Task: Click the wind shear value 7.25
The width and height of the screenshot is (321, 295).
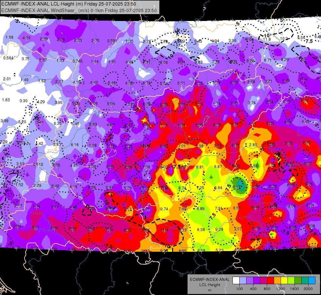Action: 200,188
